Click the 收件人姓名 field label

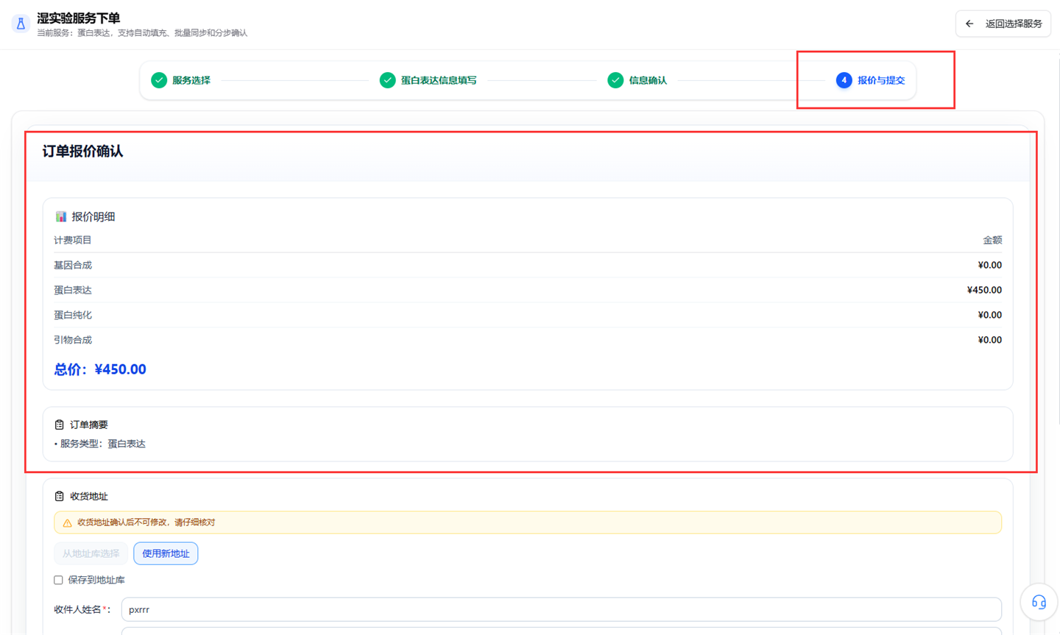(x=82, y=609)
